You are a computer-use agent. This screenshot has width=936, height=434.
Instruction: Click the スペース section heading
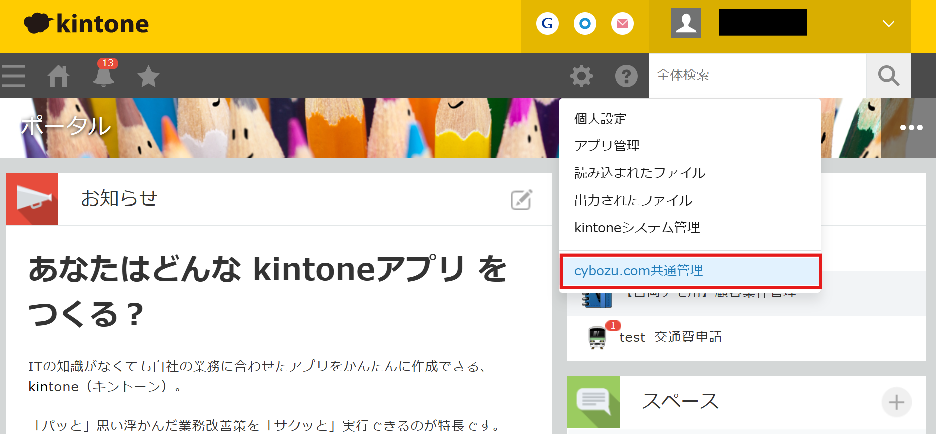[680, 401]
